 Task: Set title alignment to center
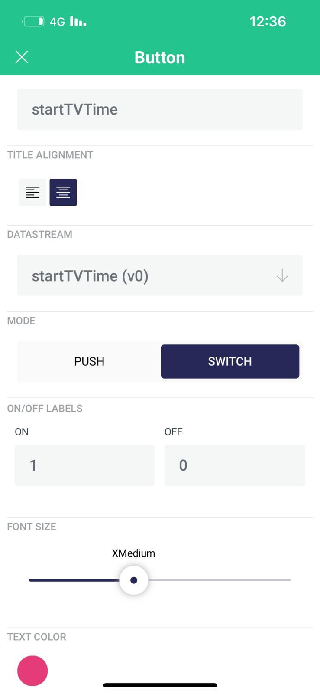pos(63,192)
